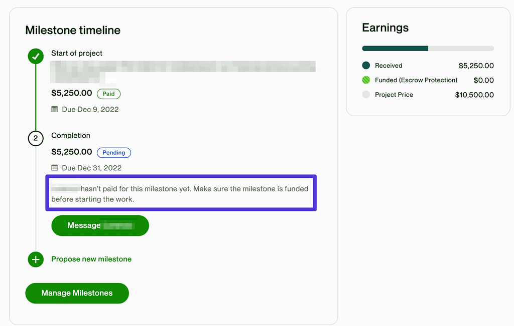Click the calendar icon beside Dec 9, 2022
Image resolution: width=514 pixels, height=326 pixels.
(x=54, y=109)
